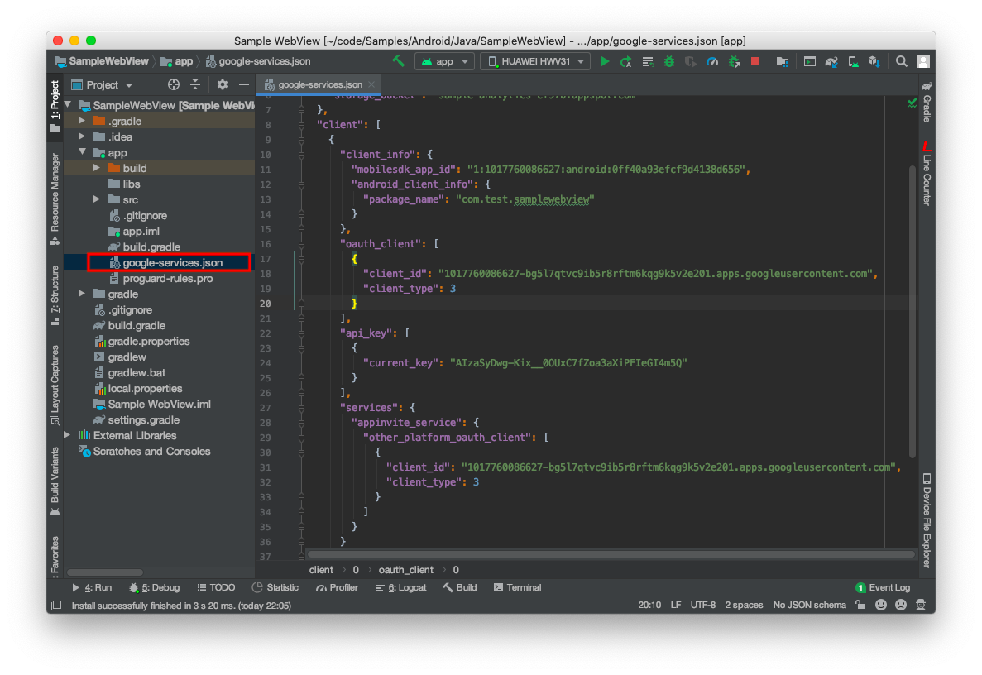982x675 pixels.
Task: Open the SDK Manager cube icon
Action: [x=874, y=61]
